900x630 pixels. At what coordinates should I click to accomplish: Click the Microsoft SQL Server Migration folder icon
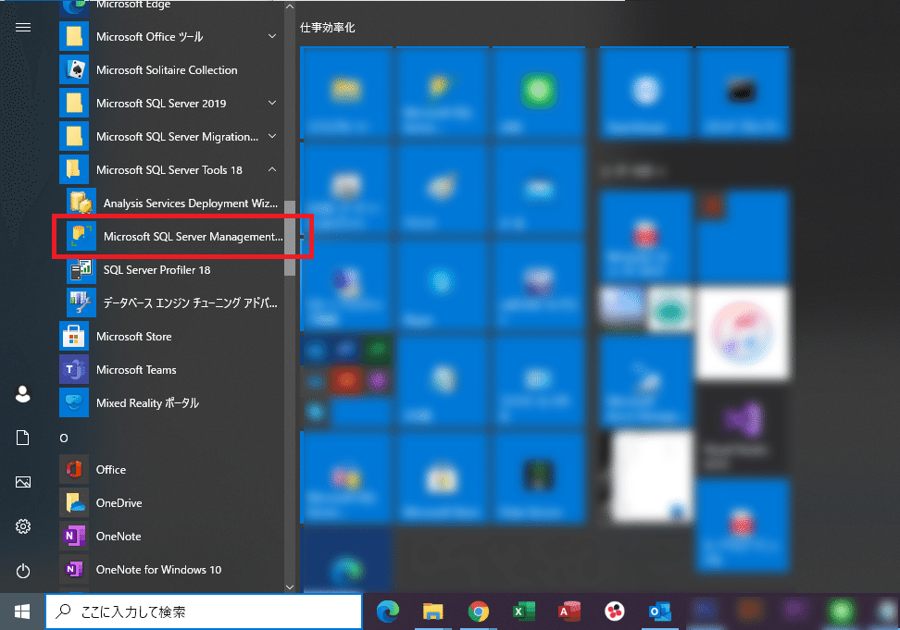tap(74, 136)
